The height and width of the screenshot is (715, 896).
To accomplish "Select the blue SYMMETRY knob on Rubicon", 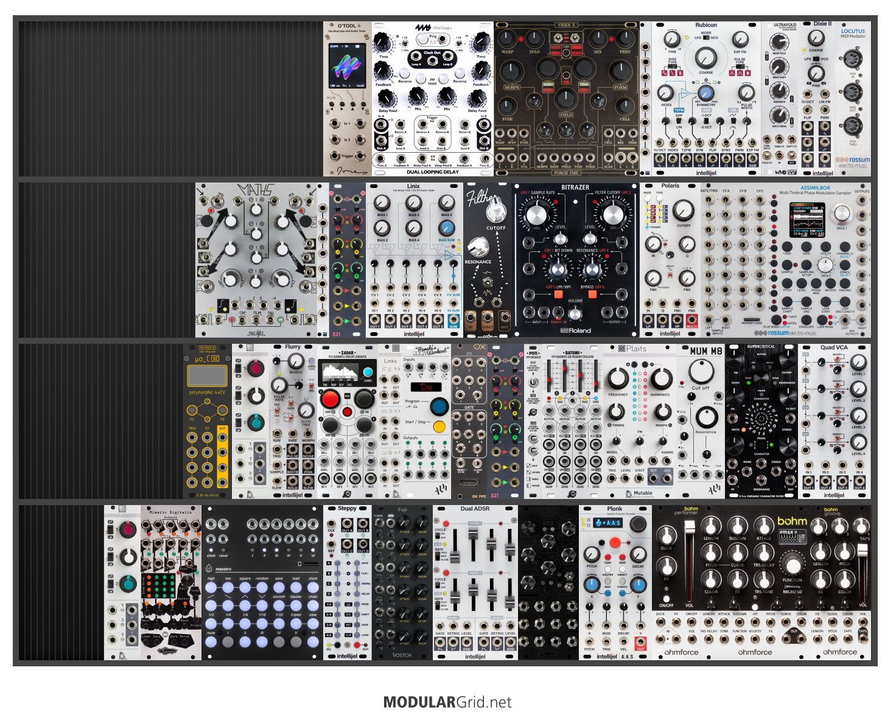I will point(705,92).
